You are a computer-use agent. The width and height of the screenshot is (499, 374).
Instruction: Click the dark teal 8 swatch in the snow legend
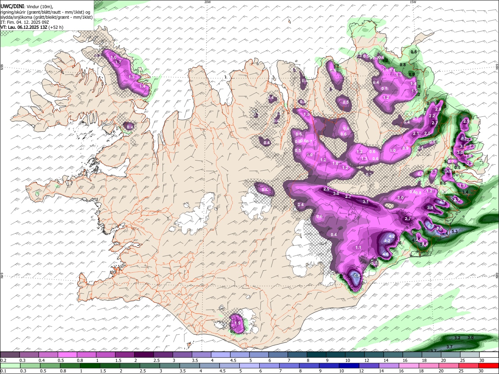click(317, 355)
